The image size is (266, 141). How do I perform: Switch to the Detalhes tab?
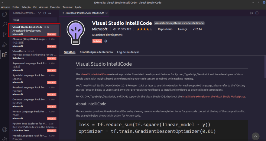70,52
